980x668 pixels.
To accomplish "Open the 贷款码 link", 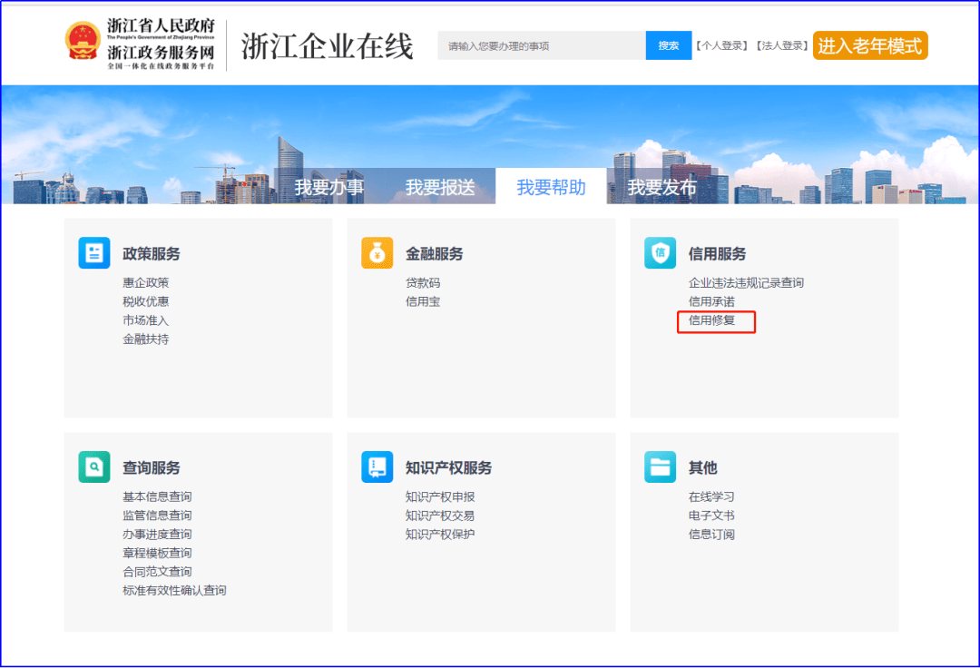I will point(422,282).
